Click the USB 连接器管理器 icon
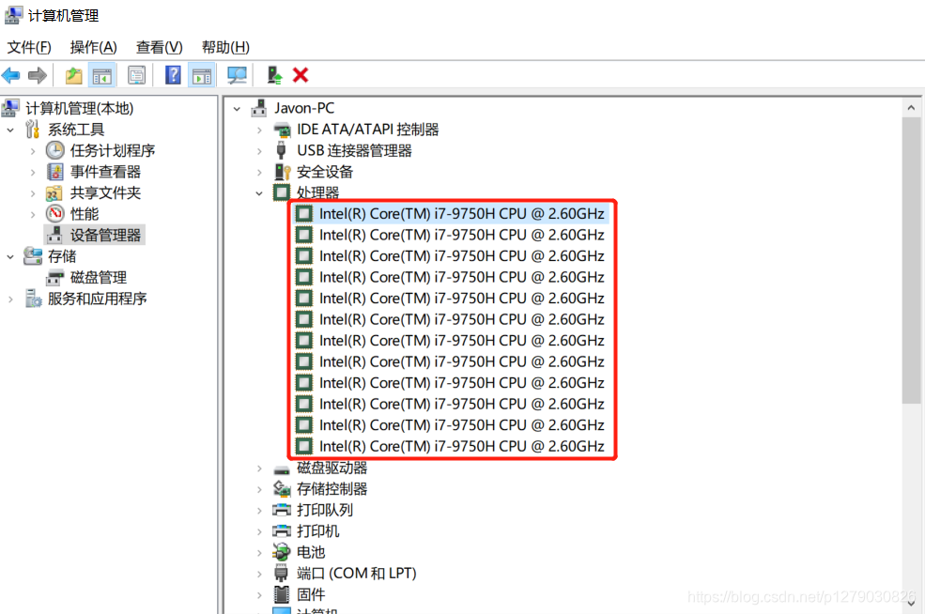The image size is (925, 614). pos(282,150)
